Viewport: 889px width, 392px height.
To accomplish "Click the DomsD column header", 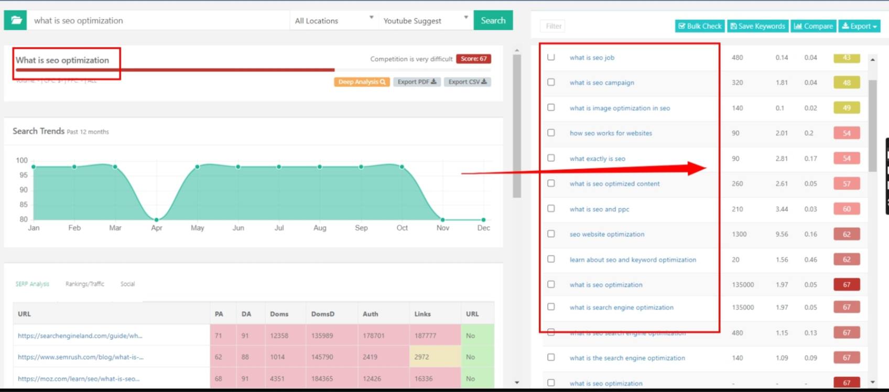I will point(322,314).
